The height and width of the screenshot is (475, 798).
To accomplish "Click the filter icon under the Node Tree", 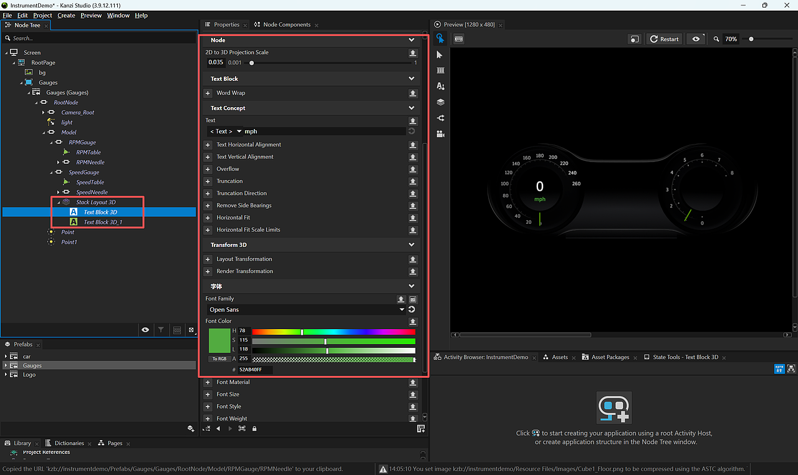I will click(x=161, y=330).
